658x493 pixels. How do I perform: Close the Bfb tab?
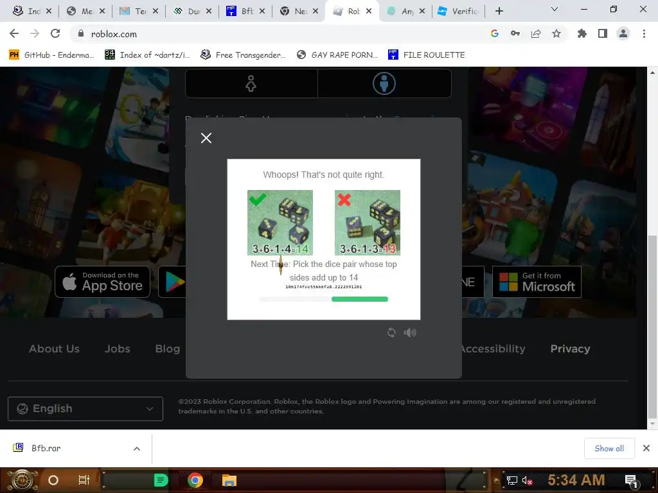[x=262, y=12]
